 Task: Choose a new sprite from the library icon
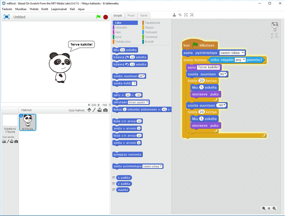[89, 110]
